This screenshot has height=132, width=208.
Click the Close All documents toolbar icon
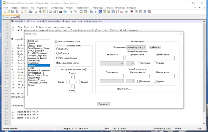pyautogui.click(x=26, y=12)
